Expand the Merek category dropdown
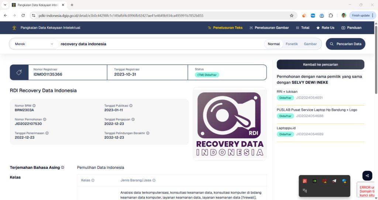 [34, 44]
